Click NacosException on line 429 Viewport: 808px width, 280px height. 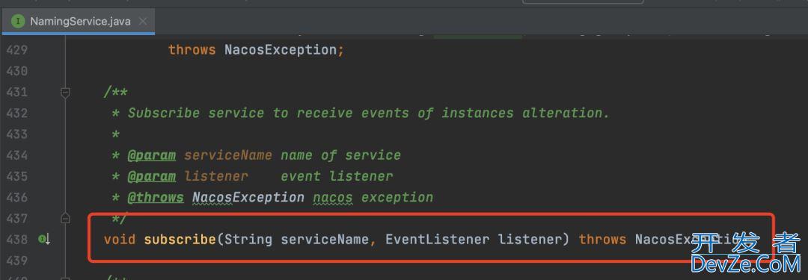pyautogui.click(x=280, y=51)
